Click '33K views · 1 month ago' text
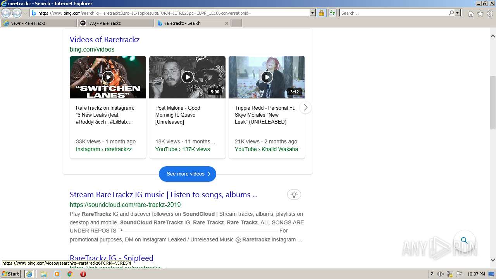The height and width of the screenshot is (279, 496). [106, 141]
